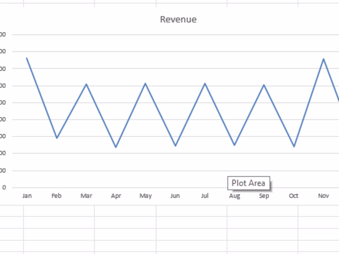Click the Jun axis label
Screen dimensions: 339x254
[x=175, y=195]
